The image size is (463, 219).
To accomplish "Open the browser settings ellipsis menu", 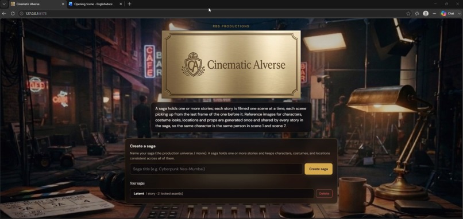I will tap(434, 14).
